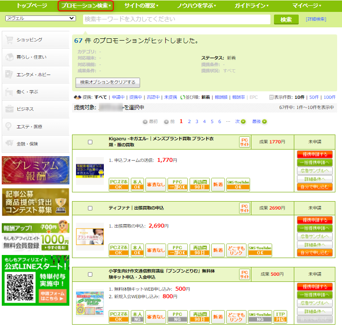Open the Kigaeru promotion thumbnail

pos(90,171)
